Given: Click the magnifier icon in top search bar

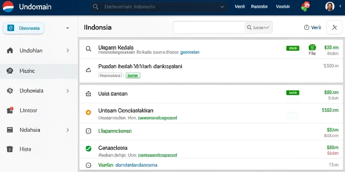Looking at the screenshot, I should pyautogui.click(x=96, y=7).
